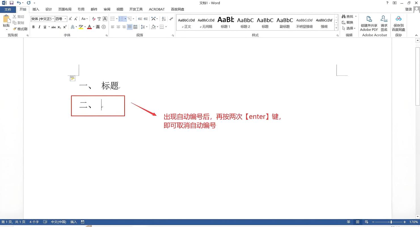Click the 170% zoom level indicator
The height and width of the screenshot is (227, 420).
pos(413,222)
